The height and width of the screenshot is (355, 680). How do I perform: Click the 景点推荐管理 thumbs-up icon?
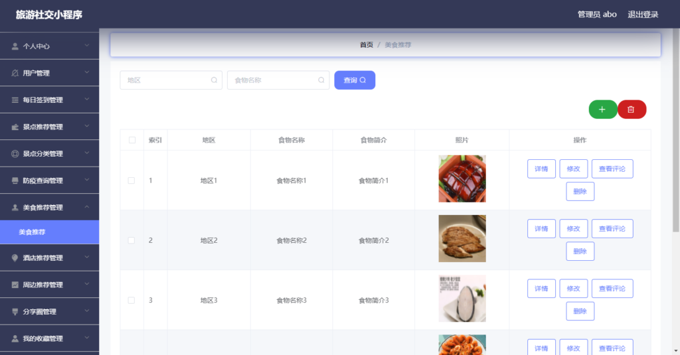pyautogui.click(x=15, y=127)
